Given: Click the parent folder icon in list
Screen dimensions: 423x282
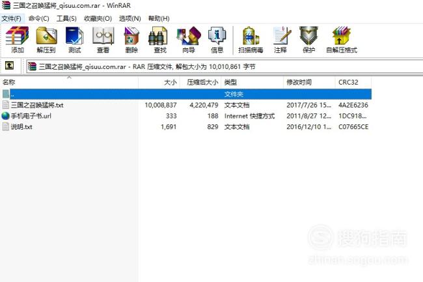Looking at the screenshot, I should click(x=6, y=94).
